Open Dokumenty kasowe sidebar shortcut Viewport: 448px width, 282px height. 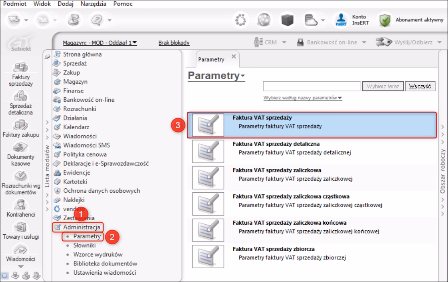coord(21,154)
